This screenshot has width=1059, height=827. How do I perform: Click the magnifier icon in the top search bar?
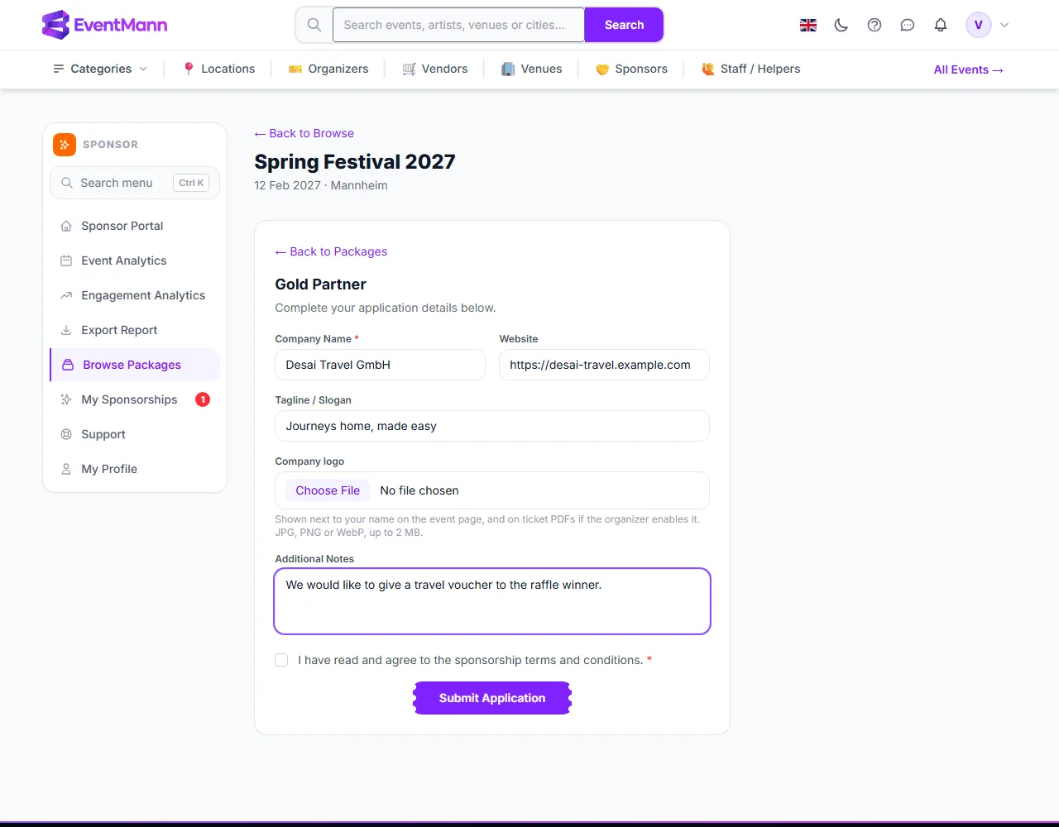314,25
